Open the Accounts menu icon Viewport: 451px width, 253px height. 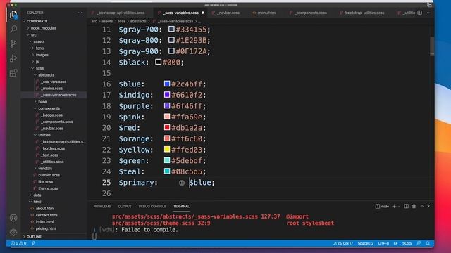pyautogui.click(x=13, y=218)
